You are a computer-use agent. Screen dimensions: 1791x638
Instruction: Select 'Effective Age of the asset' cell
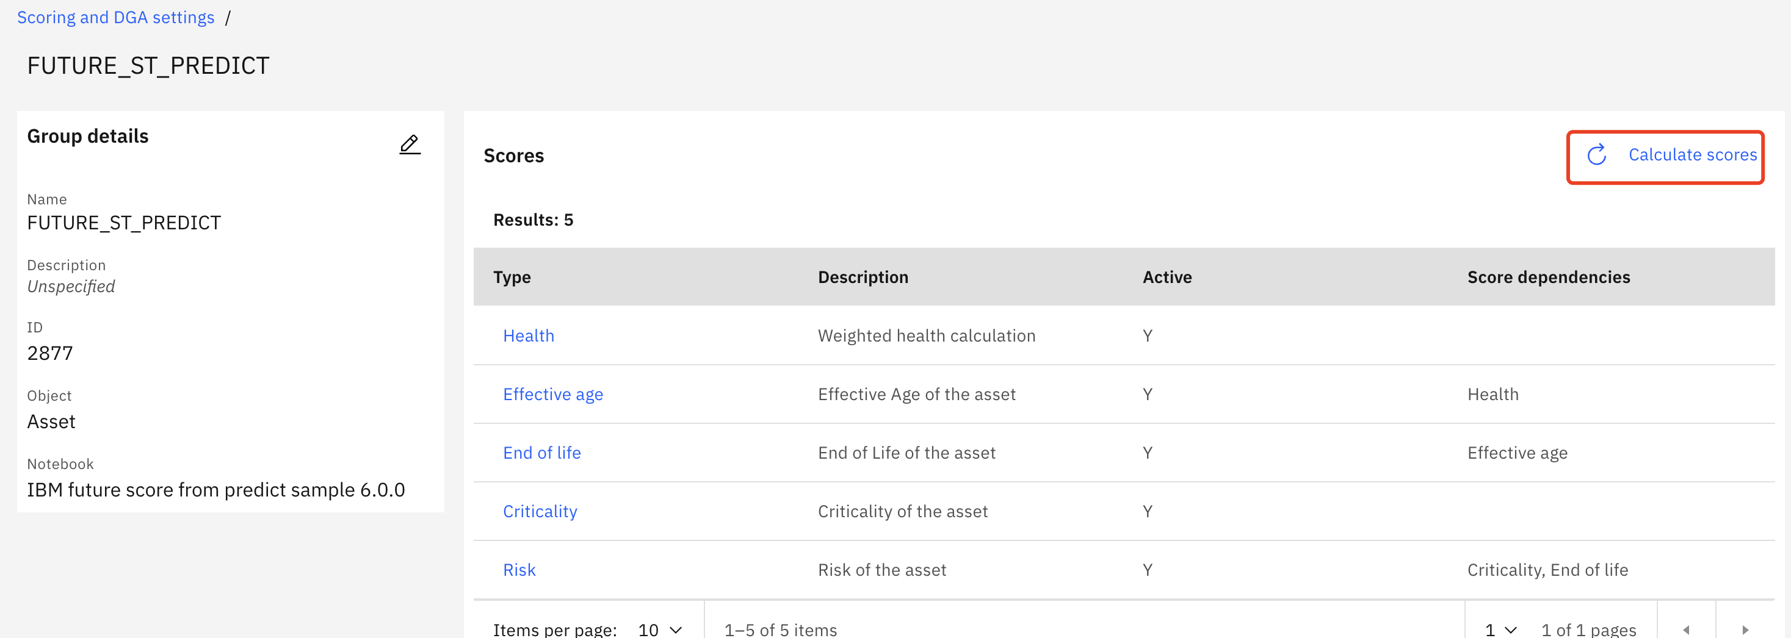pos(916,394)
